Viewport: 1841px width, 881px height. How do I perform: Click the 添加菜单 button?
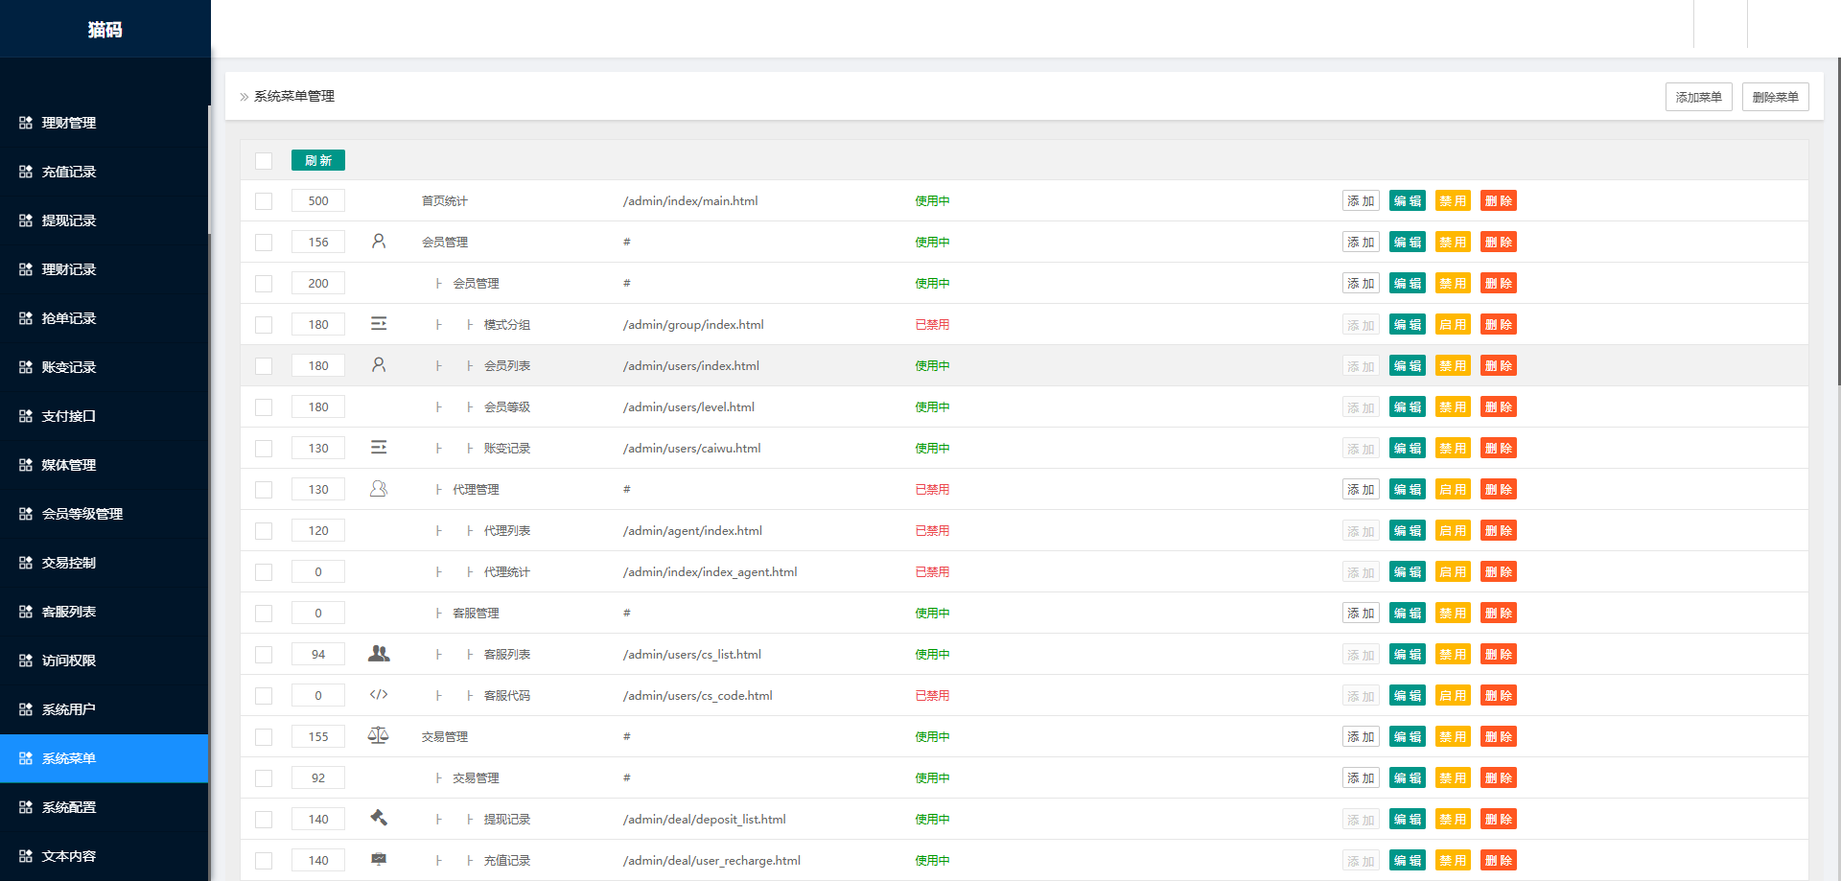coord(1698,96)
